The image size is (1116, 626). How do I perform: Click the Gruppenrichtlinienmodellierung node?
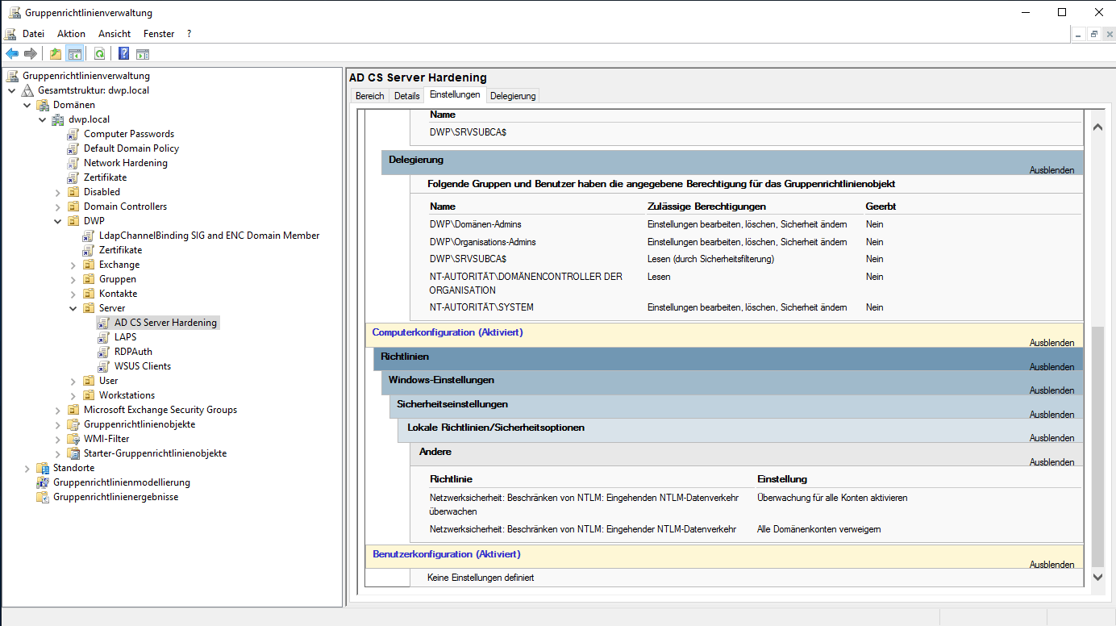[x=121, y=482]
